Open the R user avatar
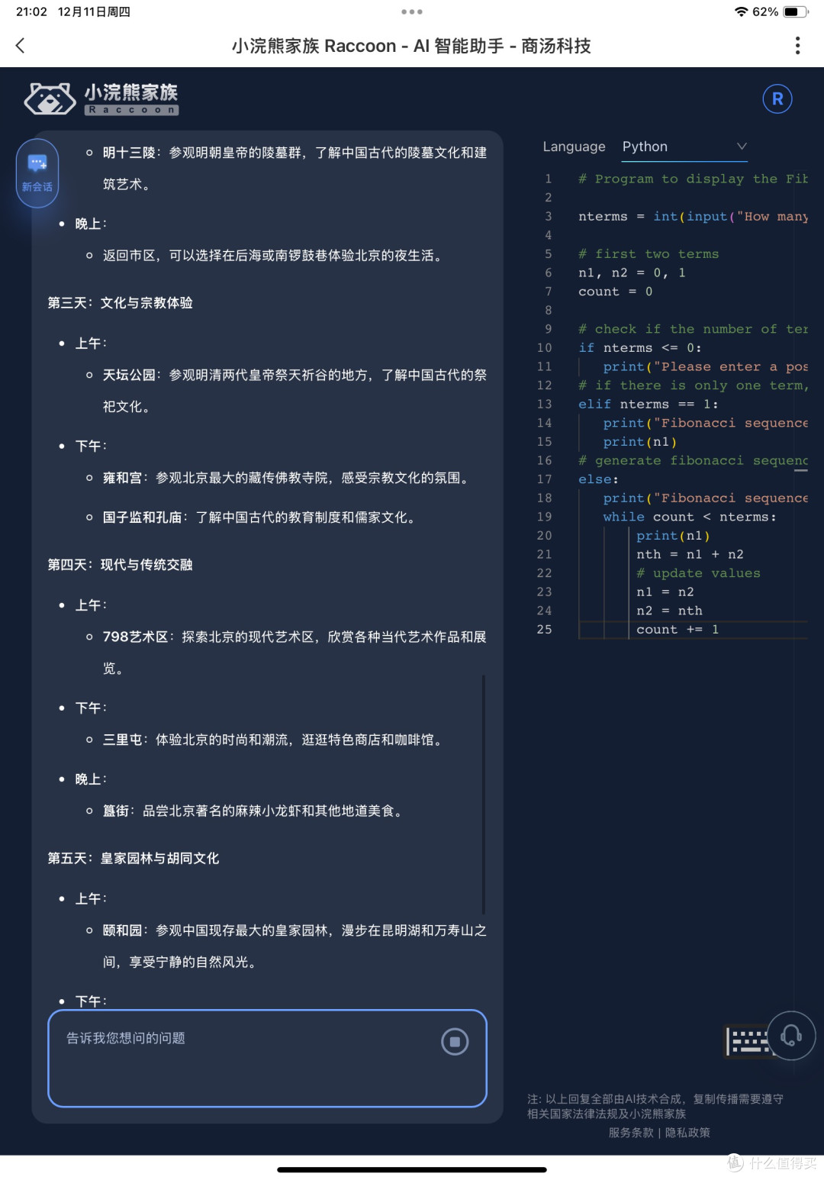The height and width of the screenshot is (1180, 824). [777, 98]
